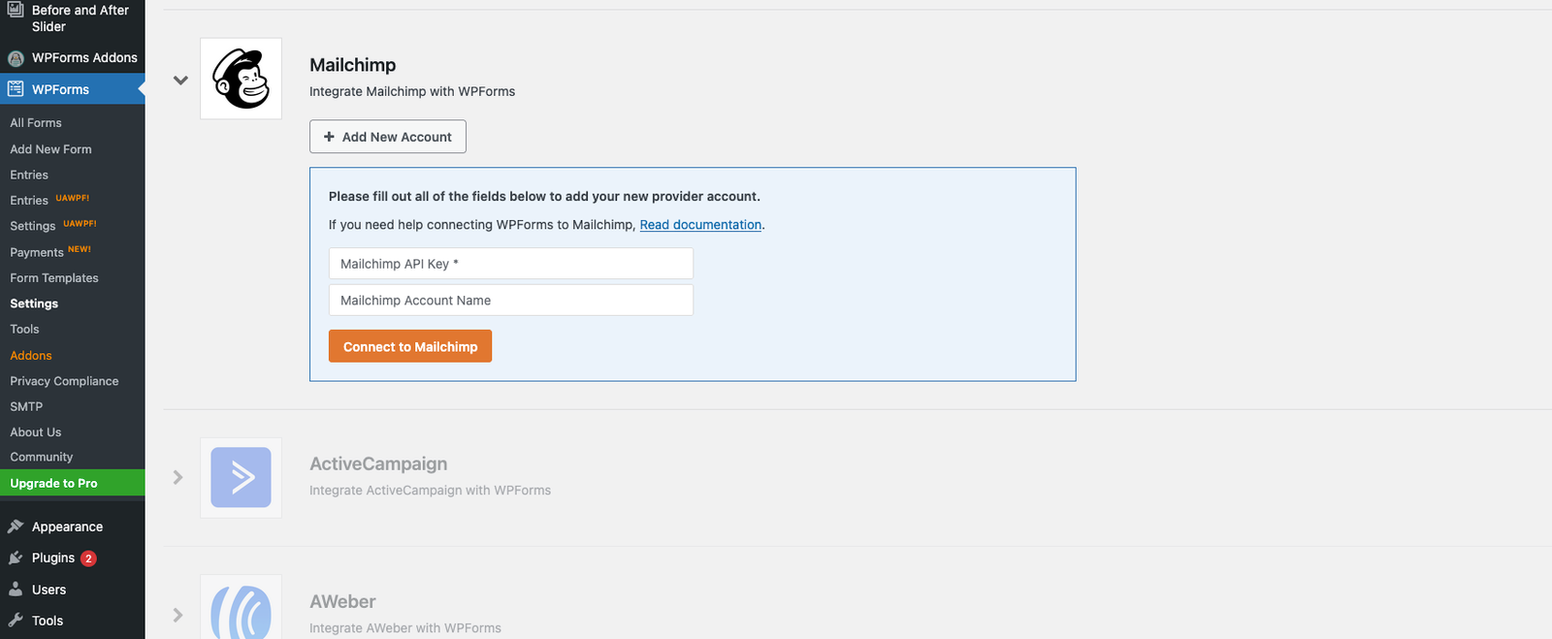This screenshot has width=1552, height=639.
Task: Click the Appearance paintbrush icon
Action: tap(16, 527)
